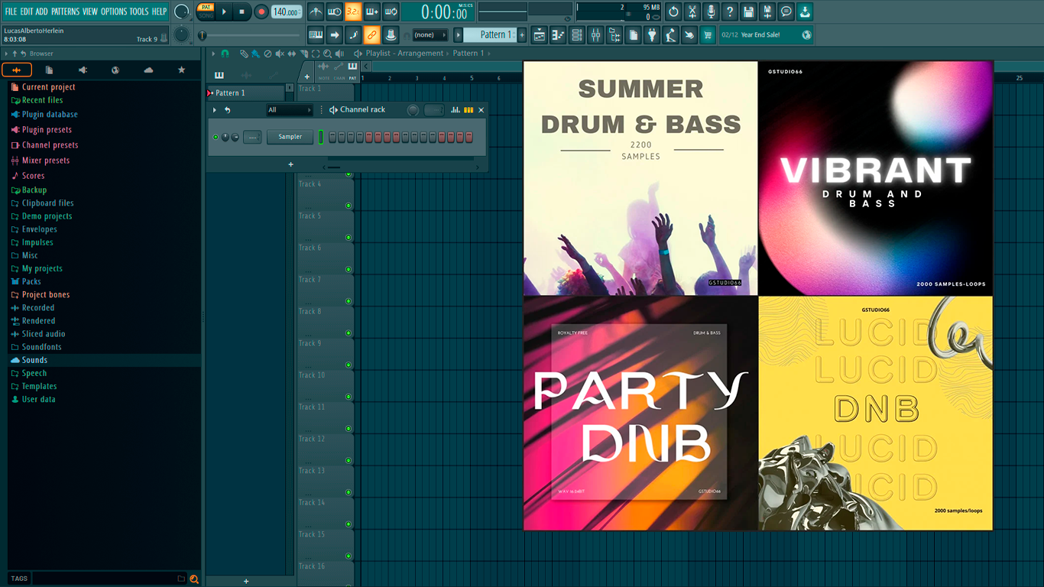The image size is (1044, 587).
Task: Click the microphone one-click recording icon
Action: click(x=711, y=11)
